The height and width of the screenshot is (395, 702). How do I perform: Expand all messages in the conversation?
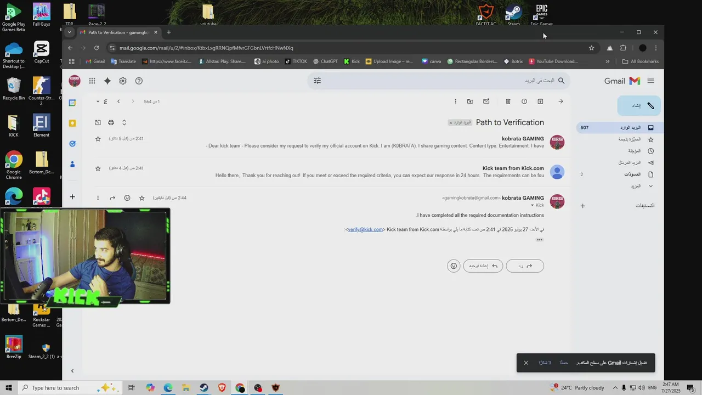(124, 122)
